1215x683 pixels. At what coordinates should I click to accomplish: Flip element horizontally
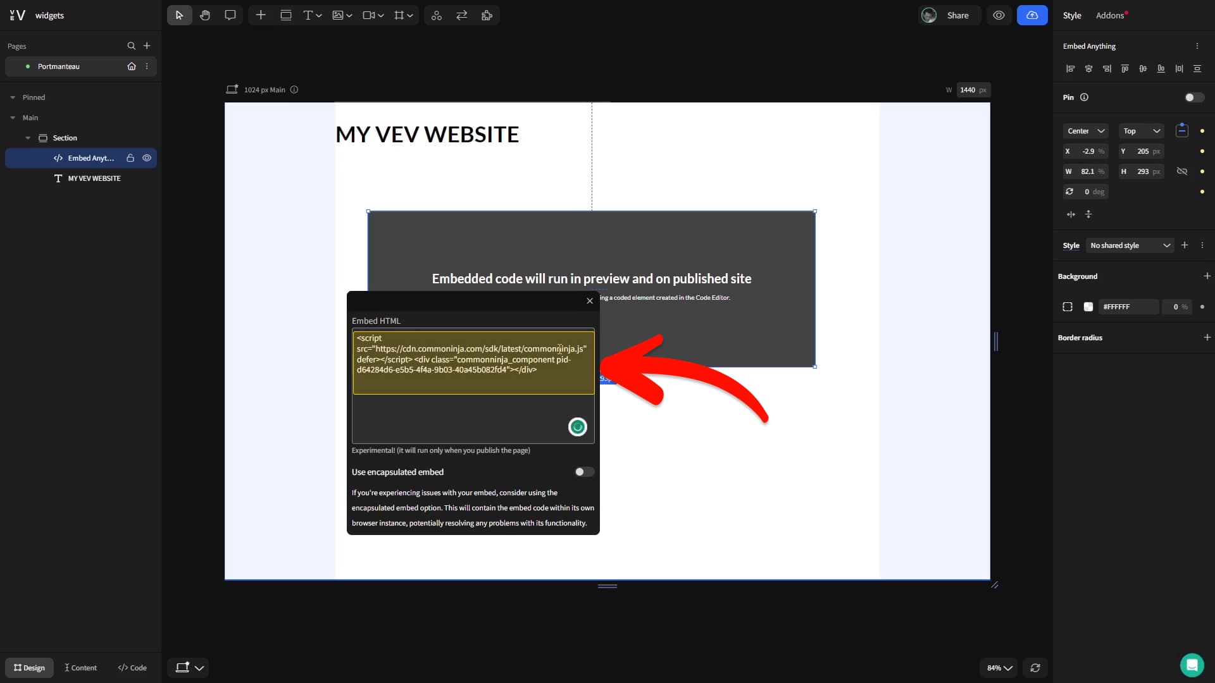(x=1071, y=214)
